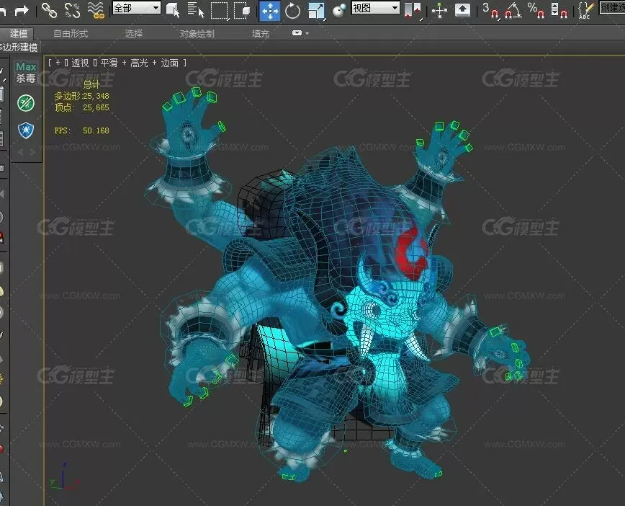Image resolution: width=625 pixels, height=506 pixels.
Task: Toggle the Select and Manipulate tool
Action: 439,11
